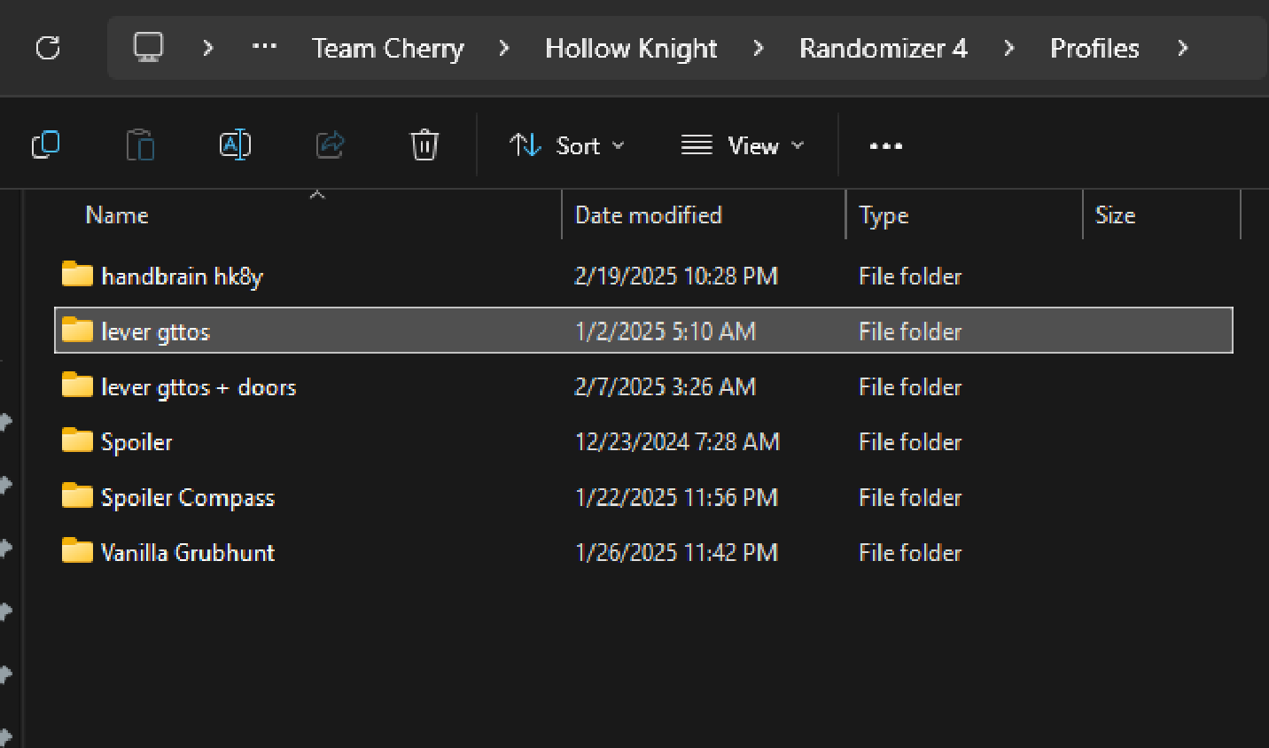Click the Paste toolbar icon
Image resolution: width=1269 pixels, height=748 pixels.
point(140,144)
